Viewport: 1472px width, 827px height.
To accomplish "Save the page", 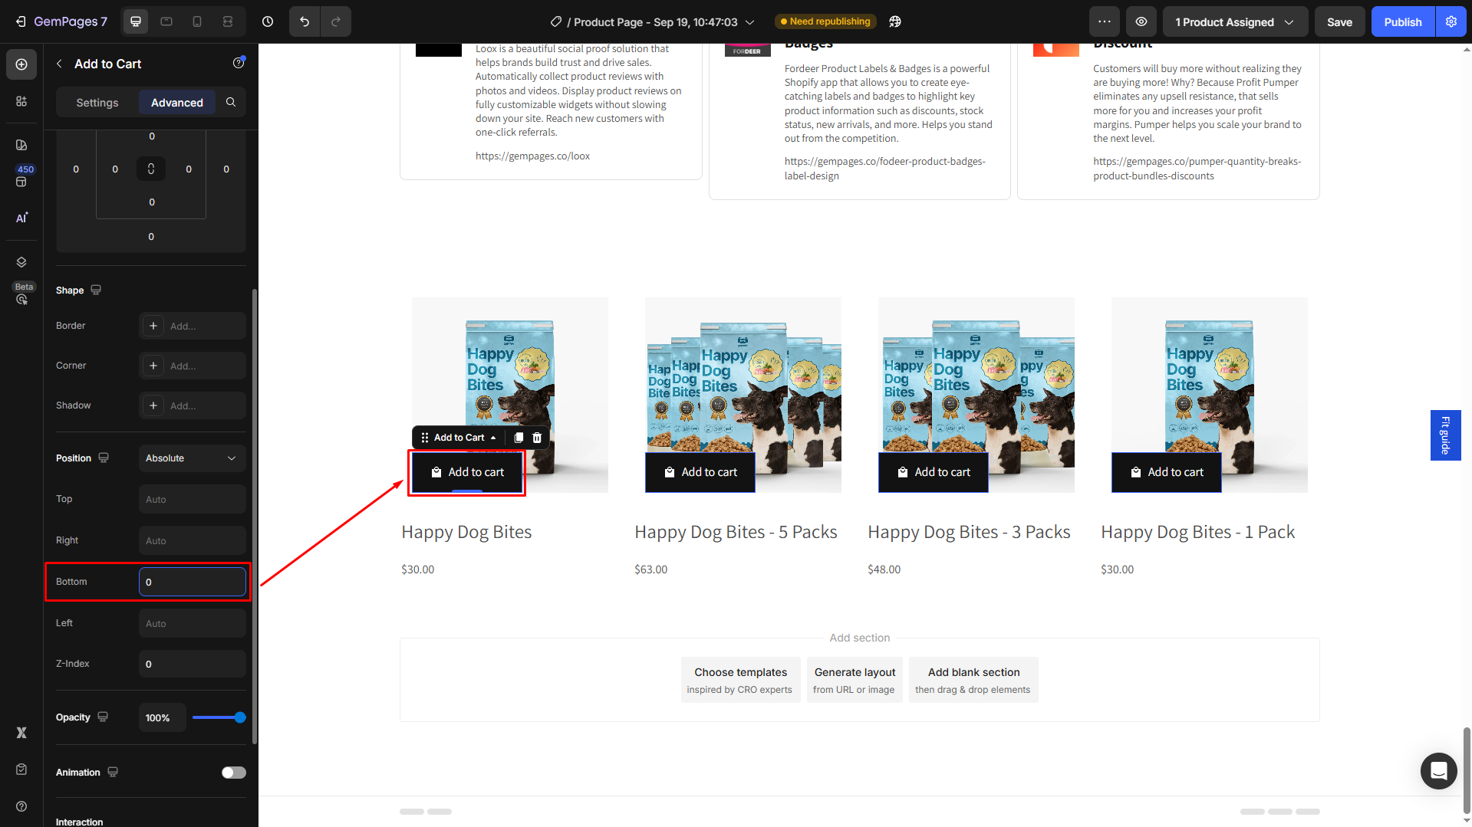I will (1340, 21).
